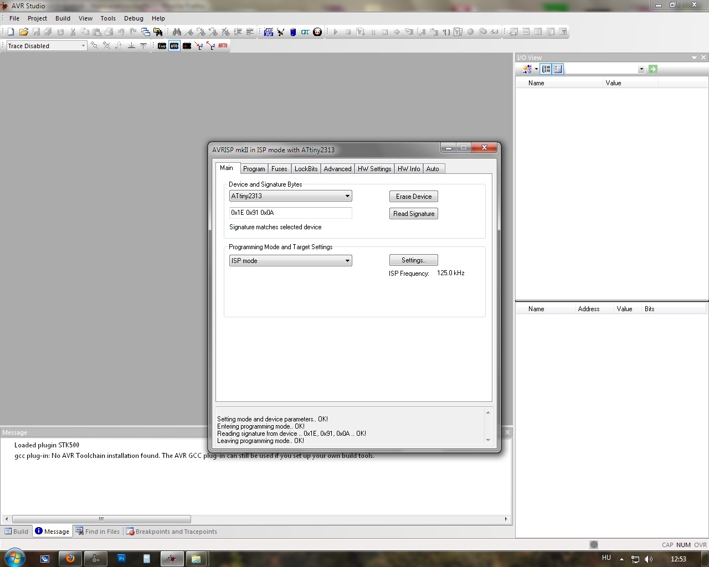The width and height of the screenshot is (709, 567).
Task: Click the Find in Files toolbar icon
Action: [158, 32]
